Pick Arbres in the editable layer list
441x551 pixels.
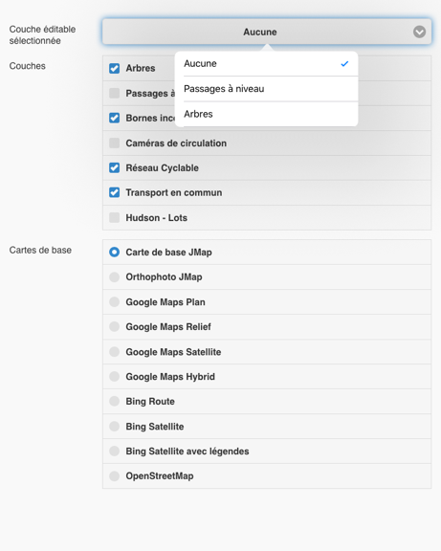tap(267, 114)
